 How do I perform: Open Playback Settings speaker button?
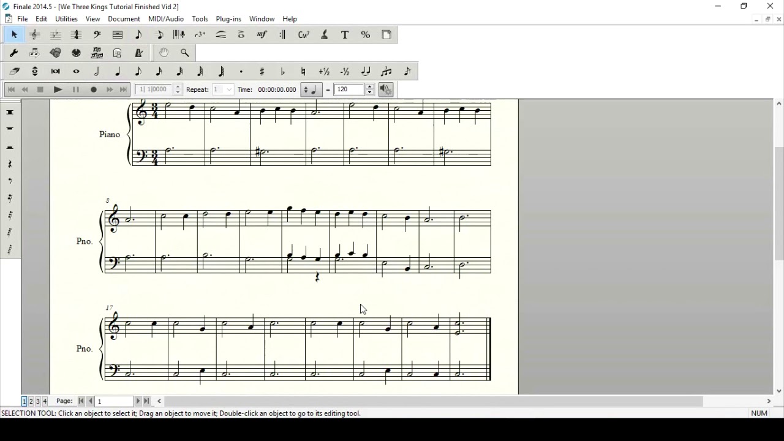386,89
